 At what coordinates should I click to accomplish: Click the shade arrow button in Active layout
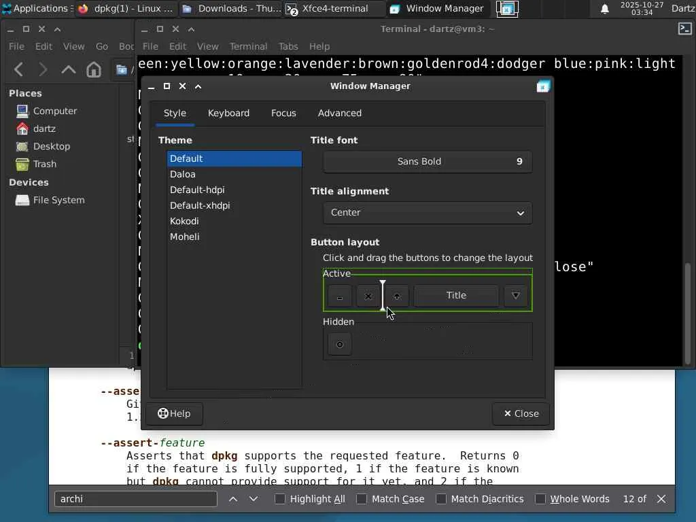click(397, 296)
